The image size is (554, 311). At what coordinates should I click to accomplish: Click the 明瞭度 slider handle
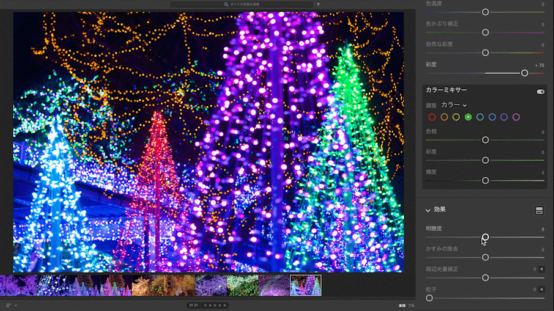click(486, 237)
